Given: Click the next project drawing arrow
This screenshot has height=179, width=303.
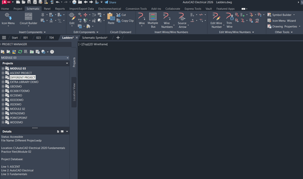Looking at the screenshot, I should (91, 2).
